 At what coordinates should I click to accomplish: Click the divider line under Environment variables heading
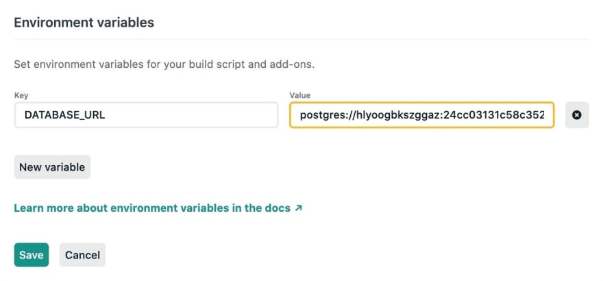coord(301,39)
